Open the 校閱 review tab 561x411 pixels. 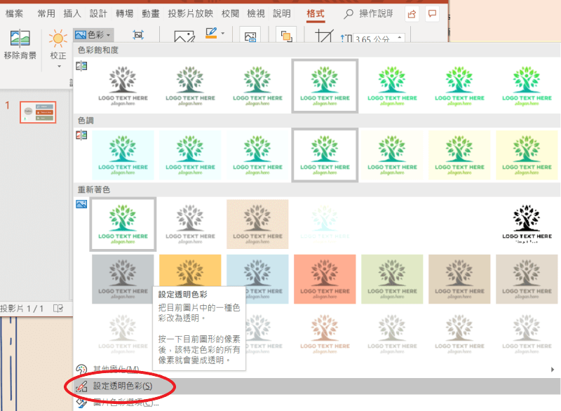coord(230,13)
